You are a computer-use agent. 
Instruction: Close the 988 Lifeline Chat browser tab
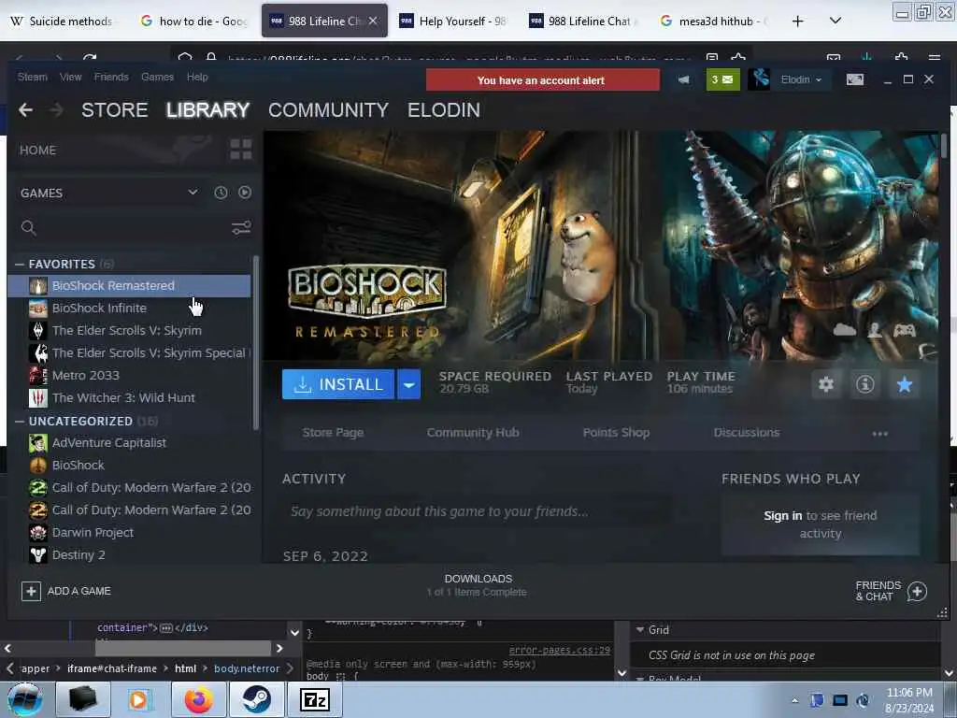tap(373, 21)
